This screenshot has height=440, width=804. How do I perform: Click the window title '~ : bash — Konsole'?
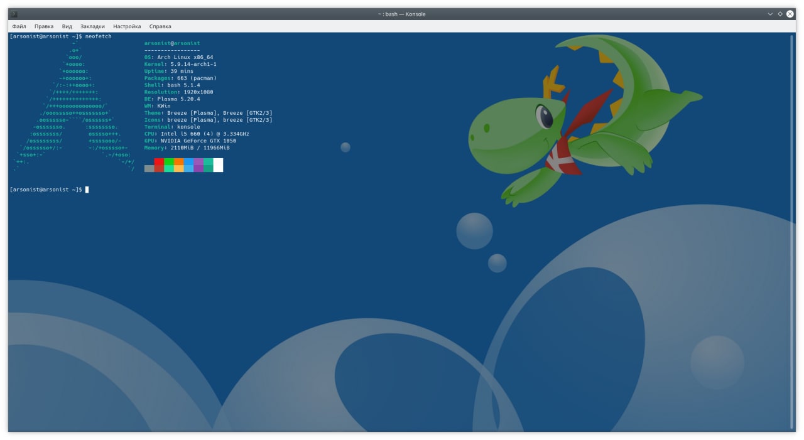[x=402, y=14]
